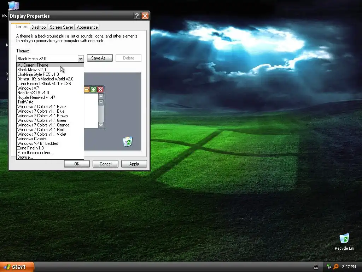Viewport: 362px width, 272px height.
Task: Select the TurkVista theme
Action: point(50,102)
